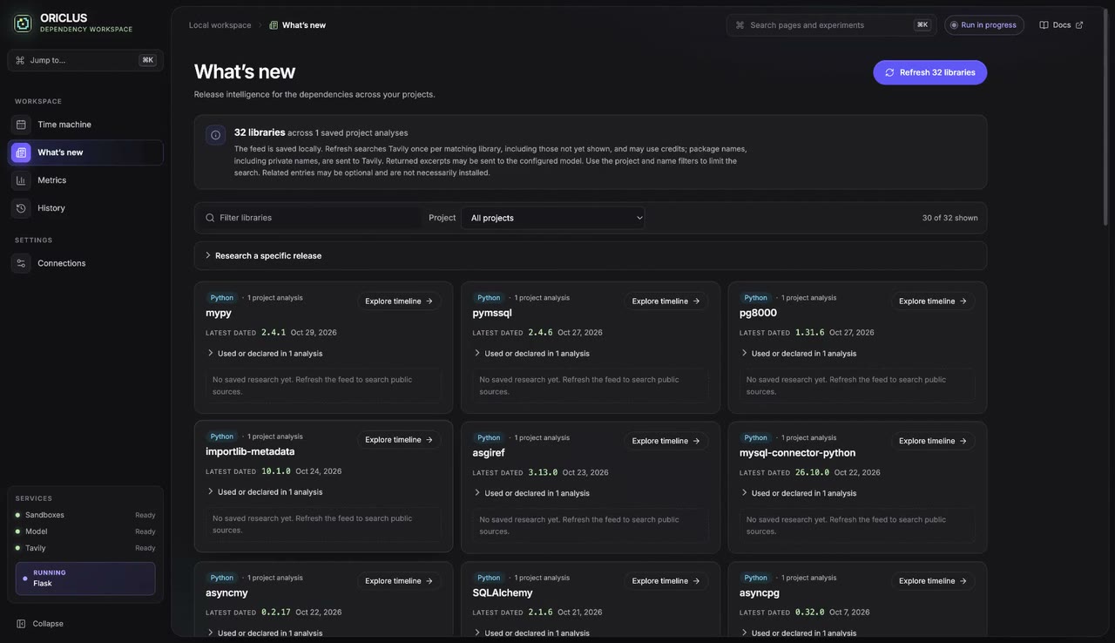Viewport: 1115px width, 643px height.
Task: Click the Python tag on asyncpg card
Action: (x=755, y=578)
